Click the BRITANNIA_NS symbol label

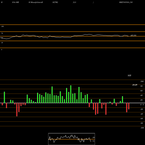(126, 2)
